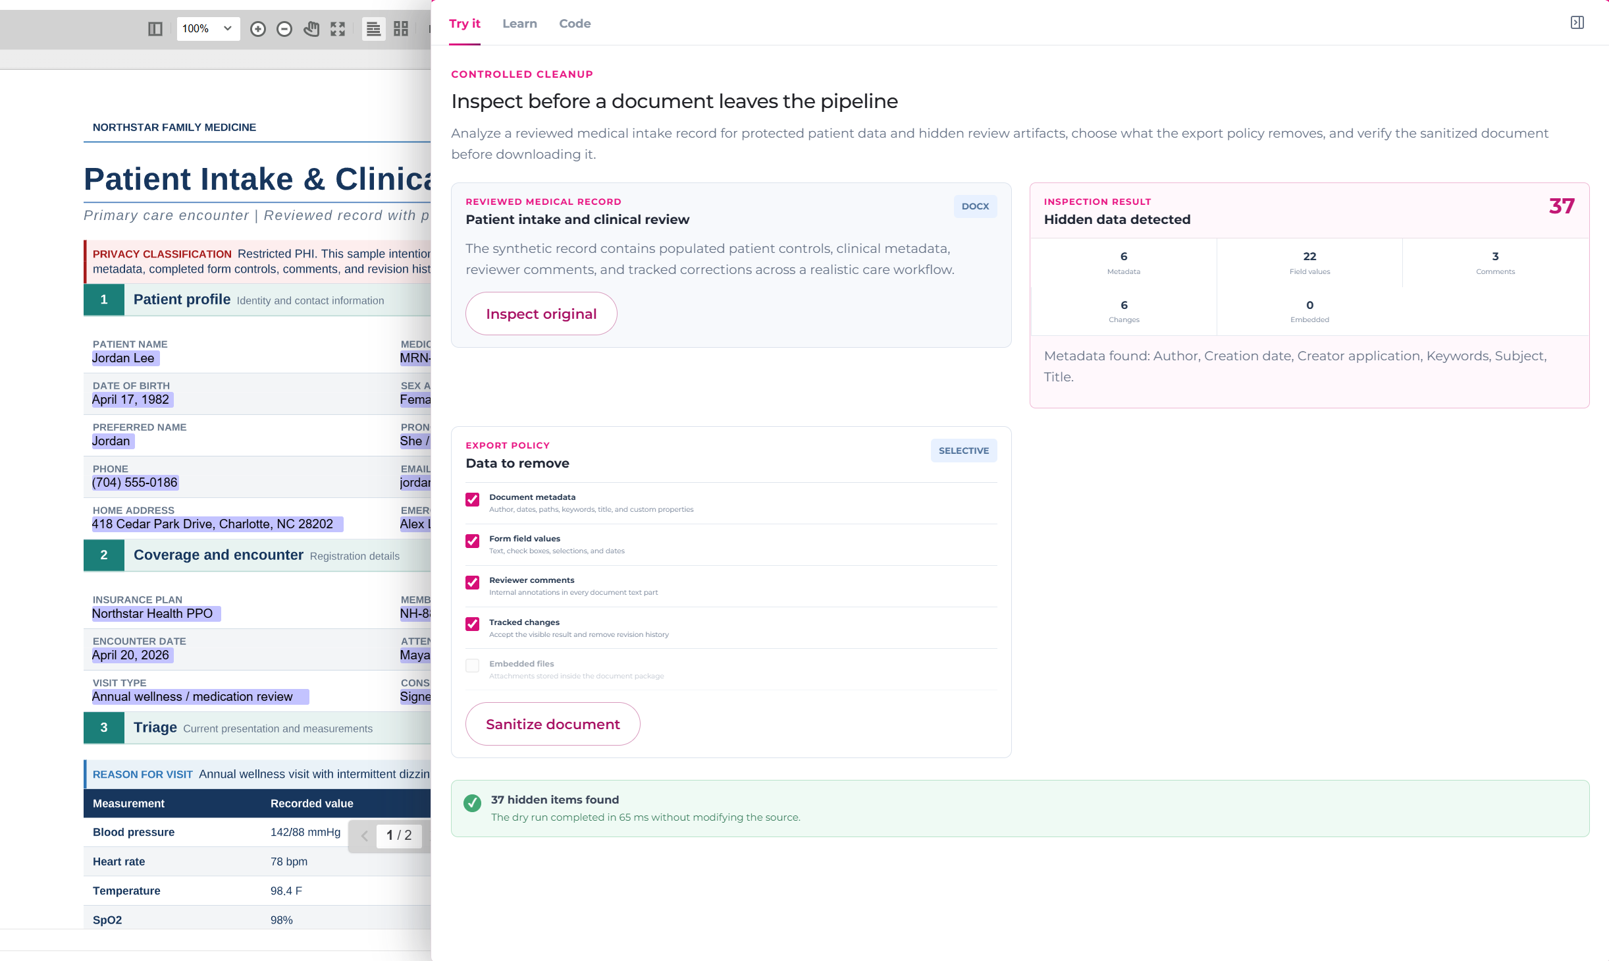Screen dimensions: 1609x961
Task: Click the NORTHSTAR FAMILY MEDICINE header text
Action: pyautogui.click(x=174, y=127)
